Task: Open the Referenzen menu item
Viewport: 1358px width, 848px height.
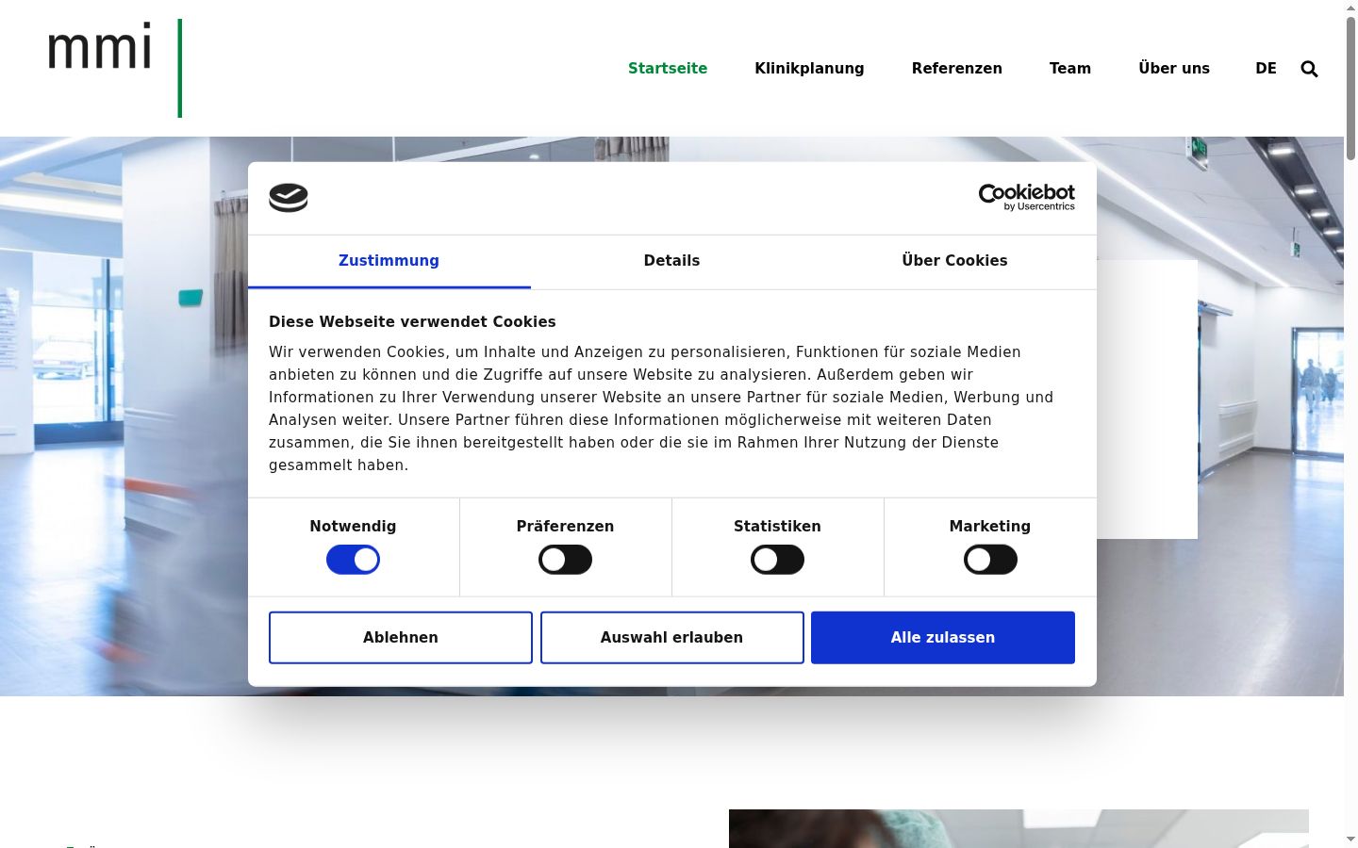Action: click(956, 69)
